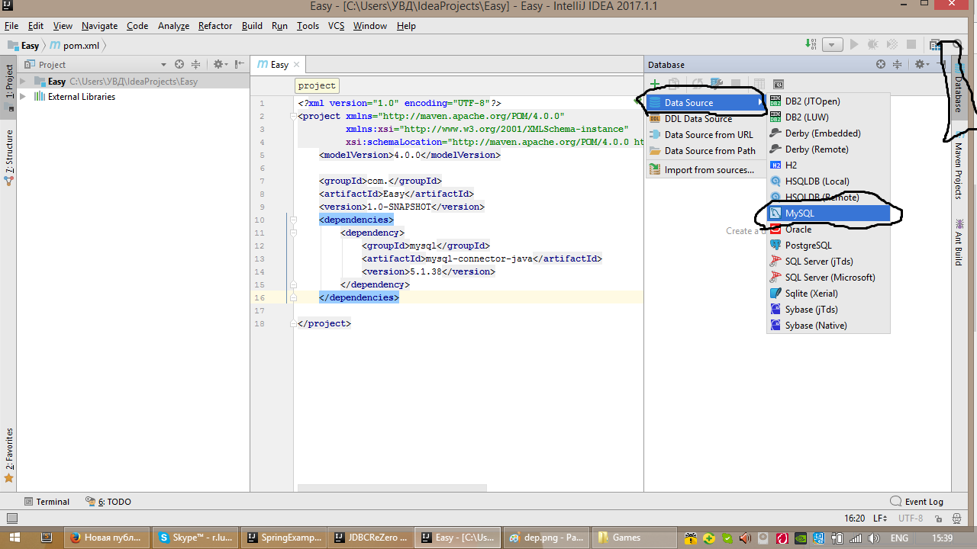Click collapse all icon in Database panel header
977x549 pixels.
point(898,65)
